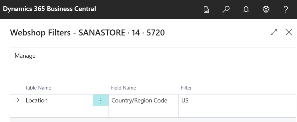Open the Location row three-dots menu
Screen dimensions: 297x122
pos(101,100)
